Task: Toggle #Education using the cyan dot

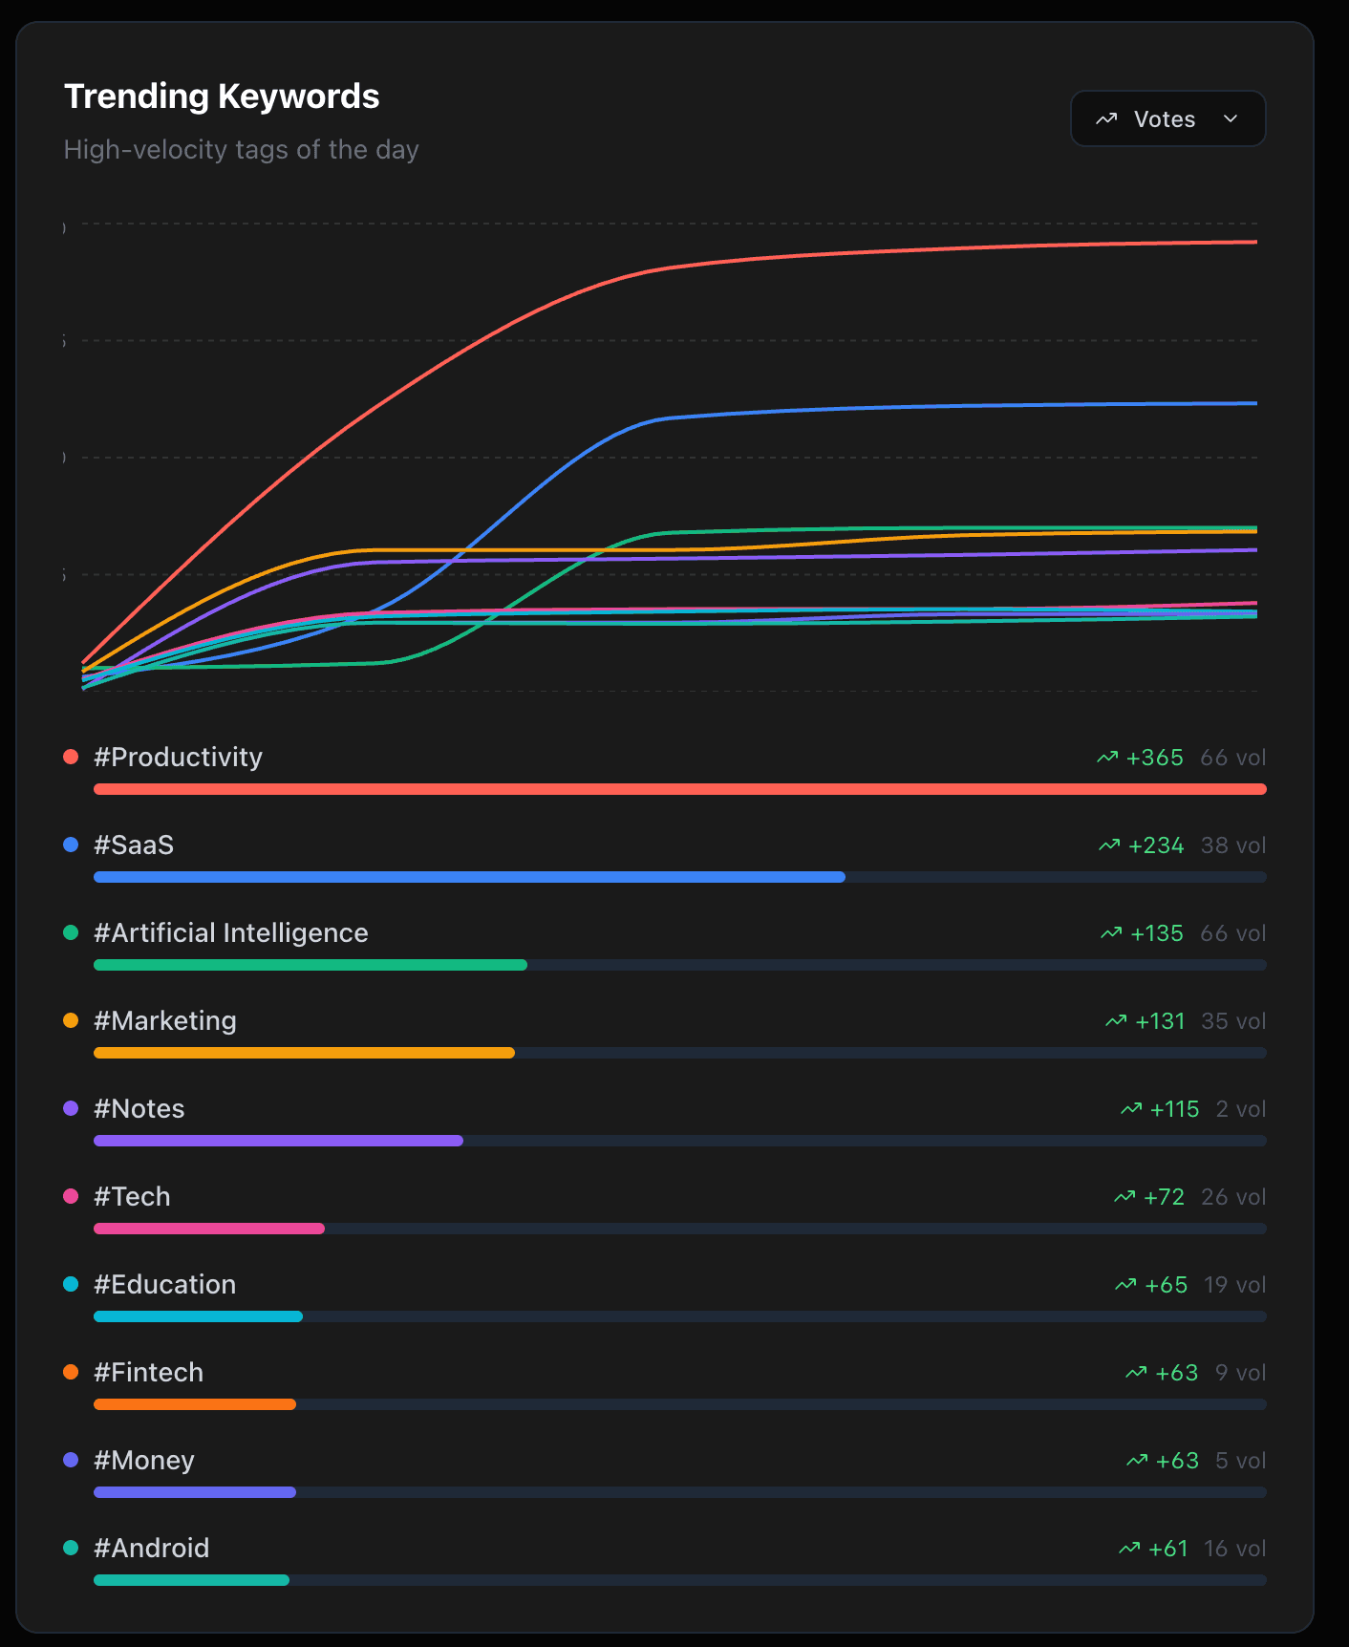Action: (x=70, y=1284)
